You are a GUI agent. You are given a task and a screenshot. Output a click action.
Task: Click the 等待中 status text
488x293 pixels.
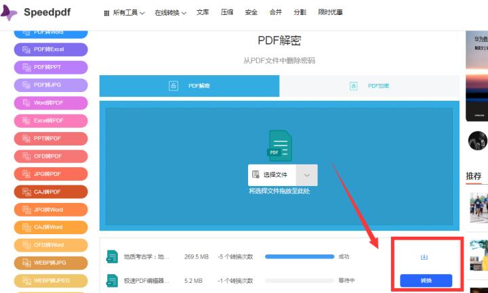pos(347,281)
